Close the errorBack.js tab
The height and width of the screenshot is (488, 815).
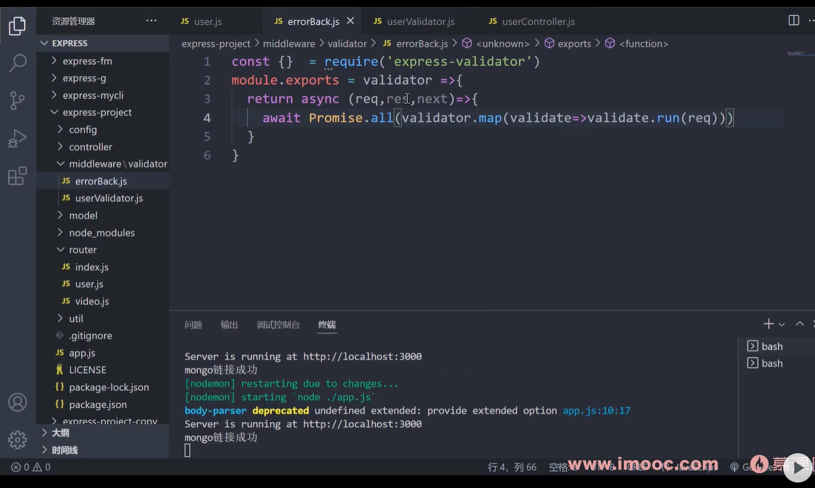[x=350, y=21]
